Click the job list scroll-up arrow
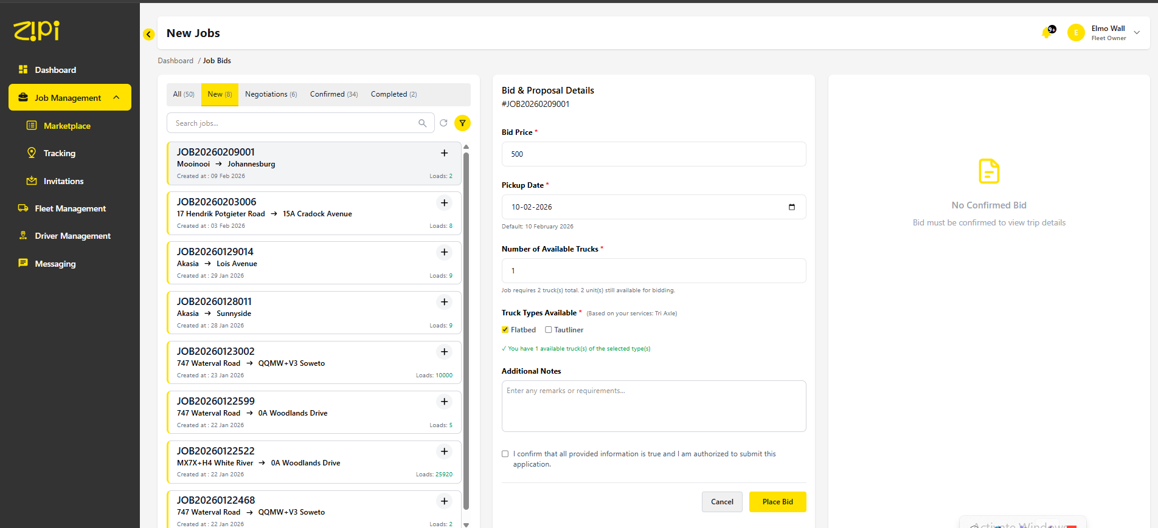 click(466, 146)
